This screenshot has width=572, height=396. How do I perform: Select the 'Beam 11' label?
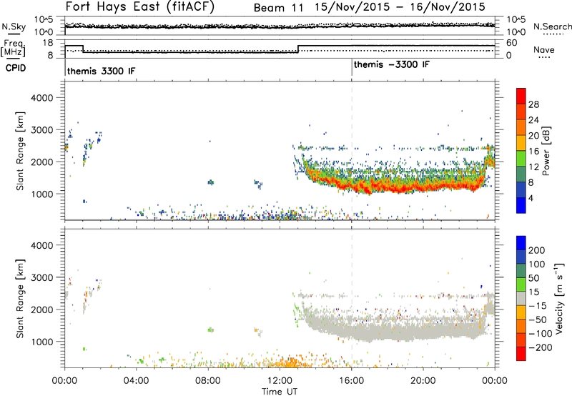(278, 8)
